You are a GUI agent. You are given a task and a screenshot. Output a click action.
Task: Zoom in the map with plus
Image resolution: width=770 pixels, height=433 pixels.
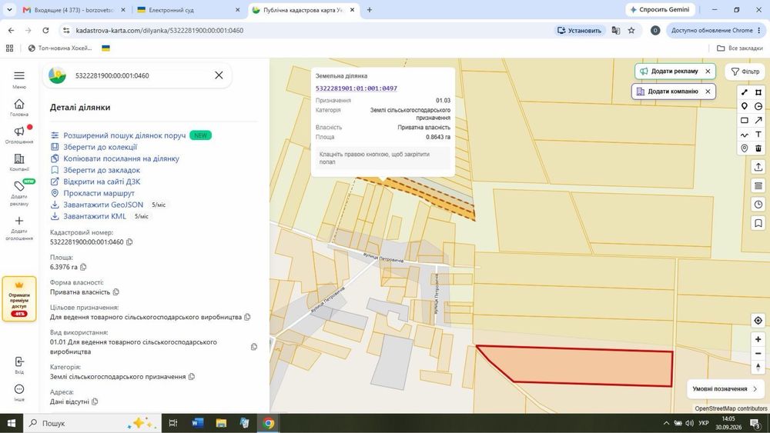point(758,339)
